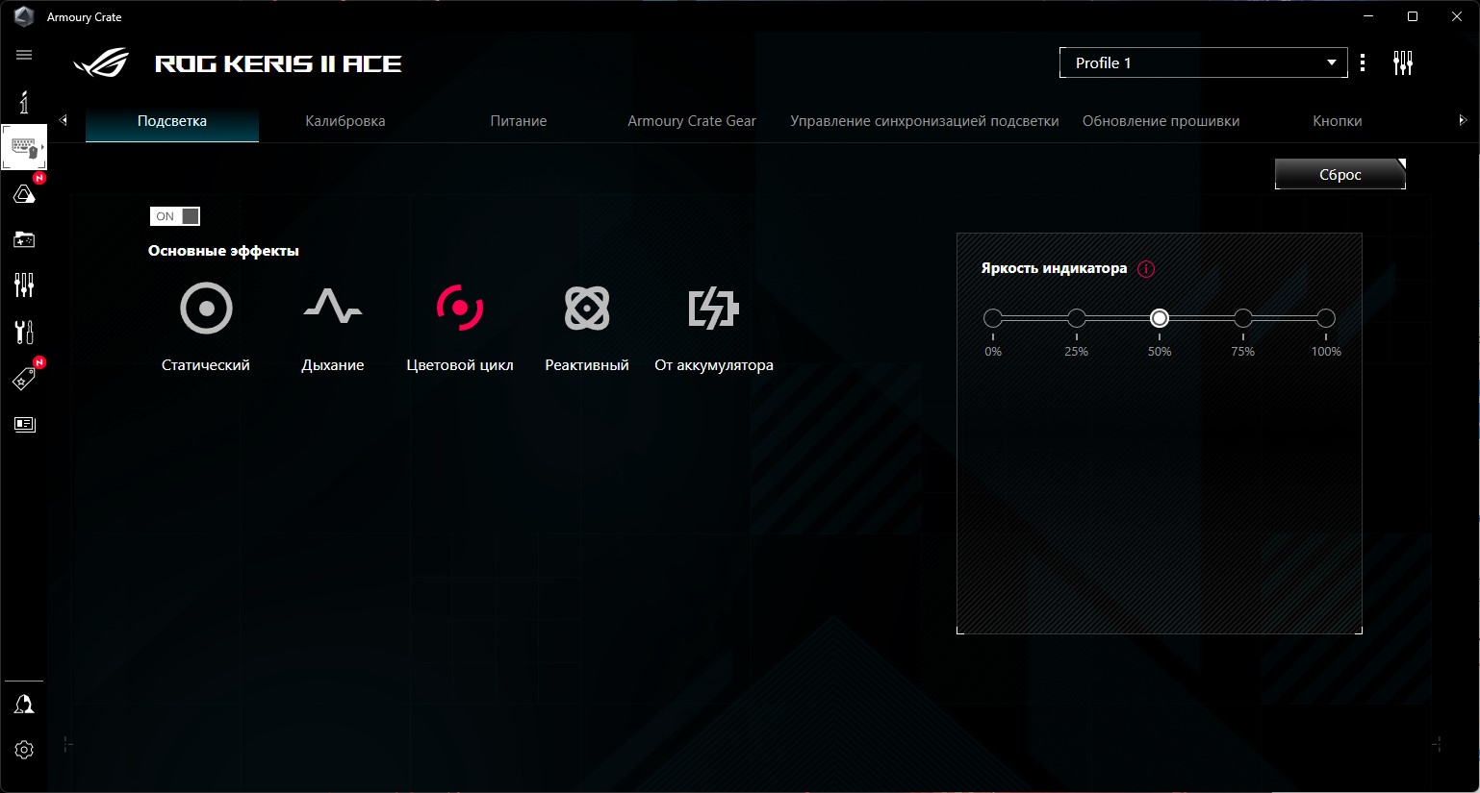Viewport: 1480px width, 793px height.
Task: Select the Статический lighting effect
Action: tap(206, 327)
